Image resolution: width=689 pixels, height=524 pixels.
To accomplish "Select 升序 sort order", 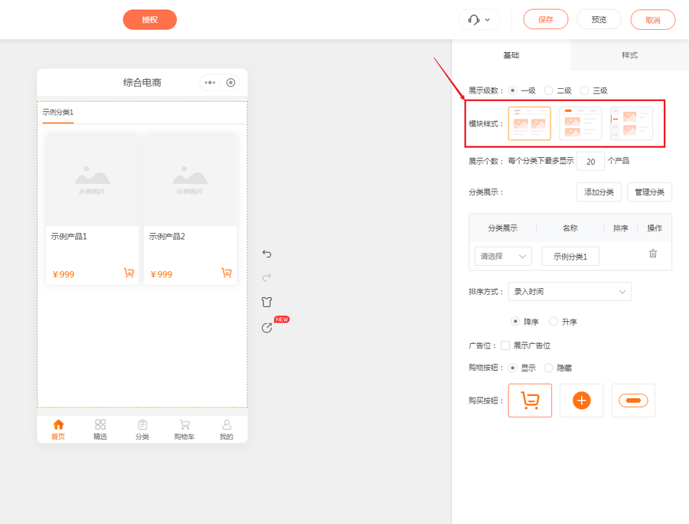I will (553, 321).
